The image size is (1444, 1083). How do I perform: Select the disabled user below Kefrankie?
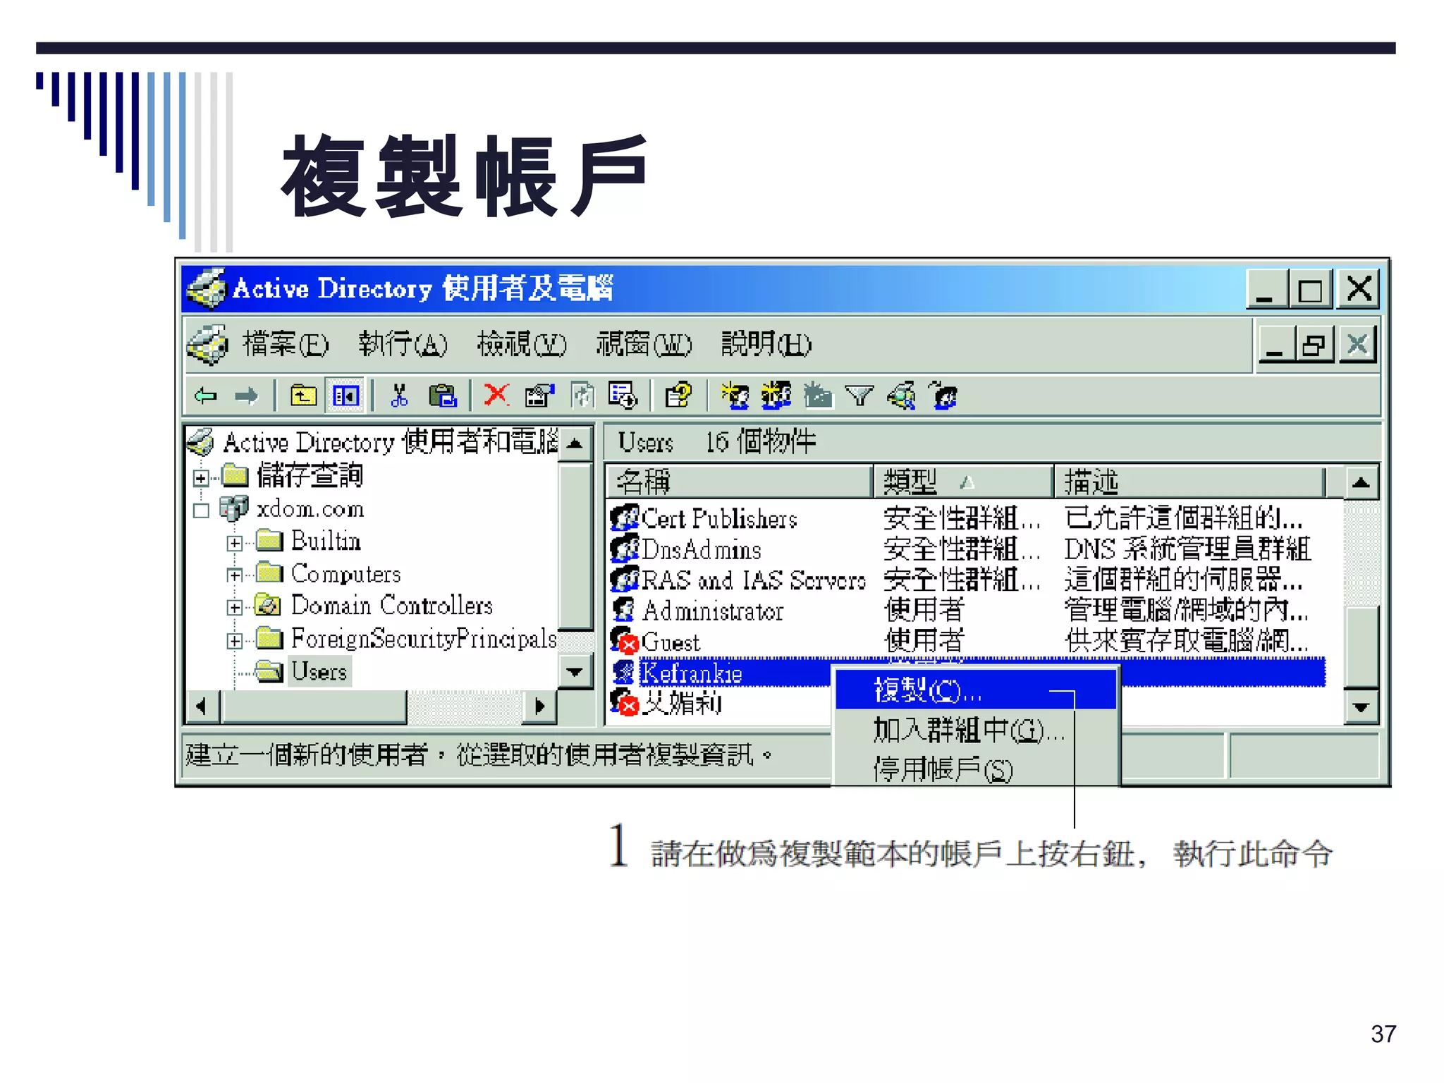pos(681,703)
